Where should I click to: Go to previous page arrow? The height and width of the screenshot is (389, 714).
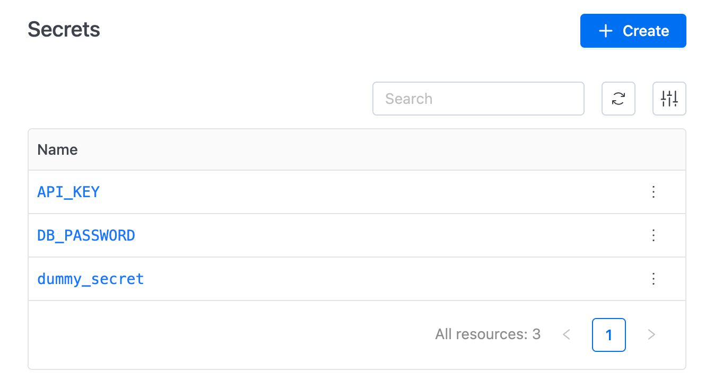pyautogui.click(x=567, y=334)
